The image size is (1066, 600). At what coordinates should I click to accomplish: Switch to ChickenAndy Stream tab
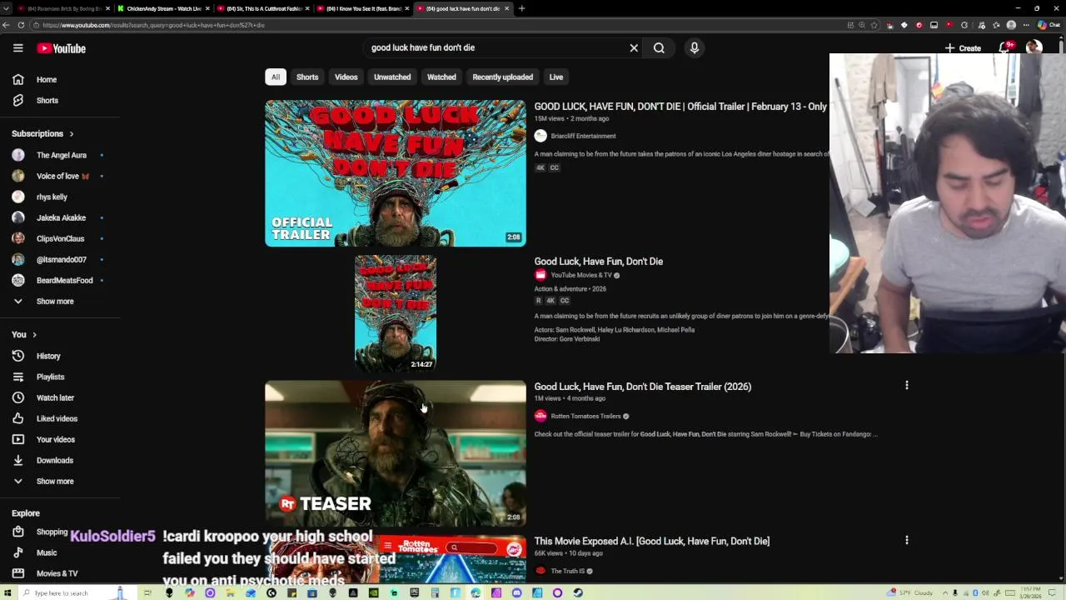(164, 8)
